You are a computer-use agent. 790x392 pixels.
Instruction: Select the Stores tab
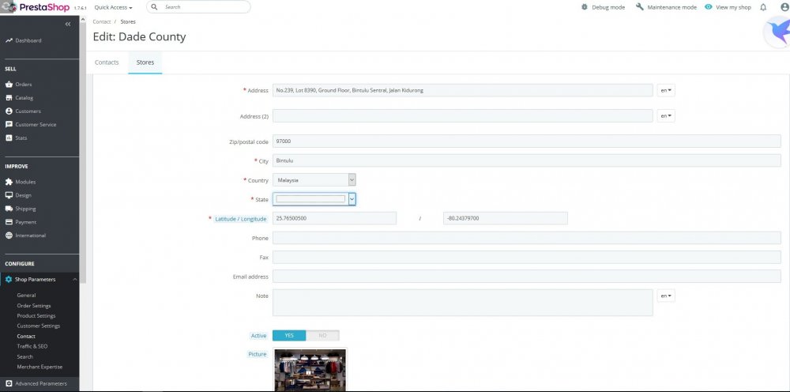[145, 62]
